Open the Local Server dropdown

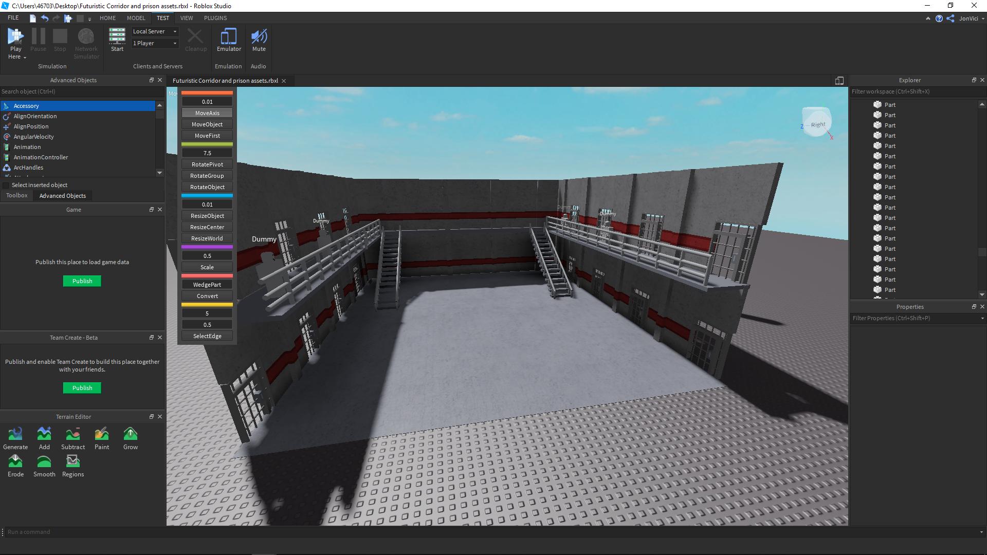click(155, 31)
